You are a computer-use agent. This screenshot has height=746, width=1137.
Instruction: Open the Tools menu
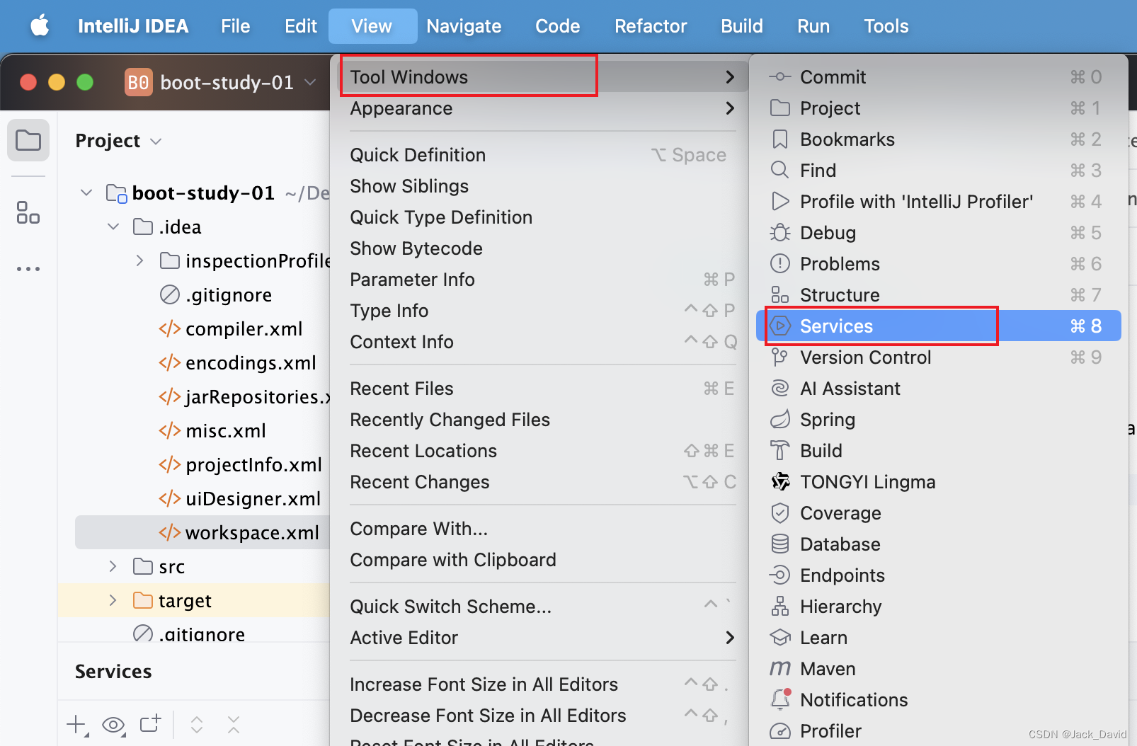coord(886,26)
